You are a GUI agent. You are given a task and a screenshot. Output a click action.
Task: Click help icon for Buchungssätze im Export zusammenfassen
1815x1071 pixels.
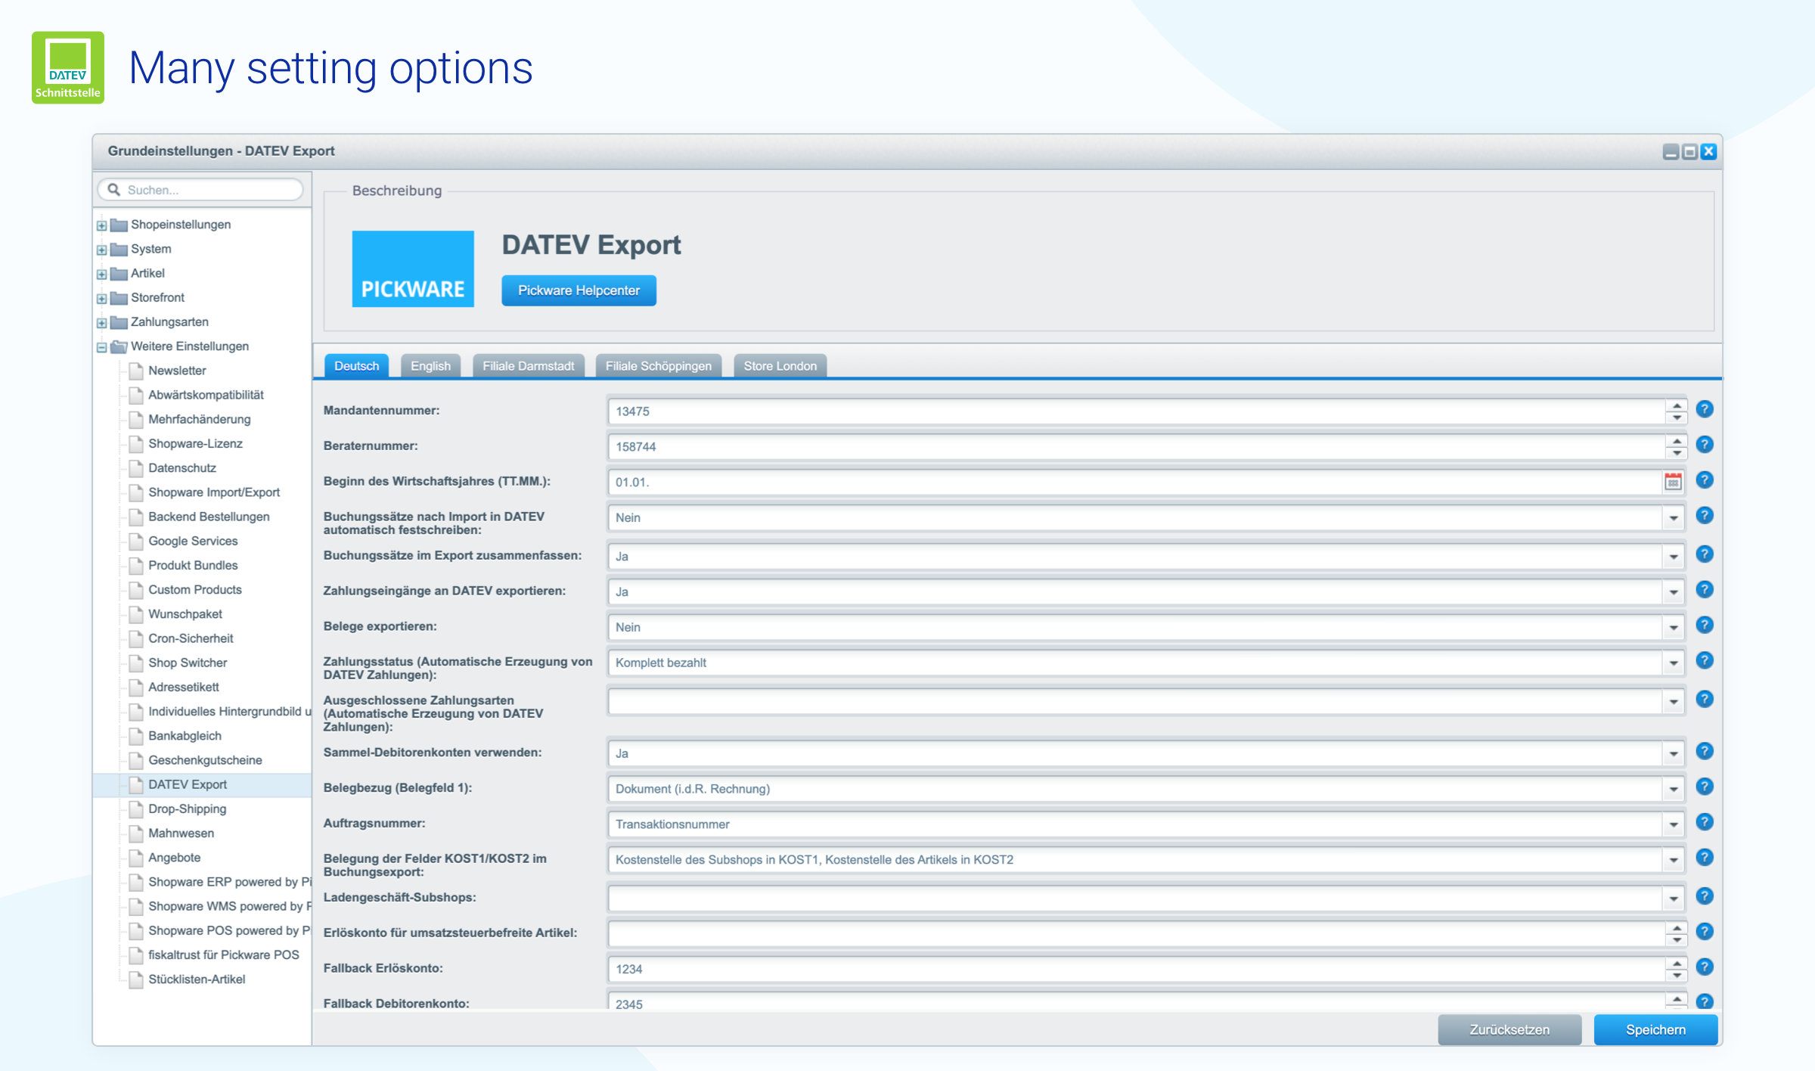tap(1704, 554)
